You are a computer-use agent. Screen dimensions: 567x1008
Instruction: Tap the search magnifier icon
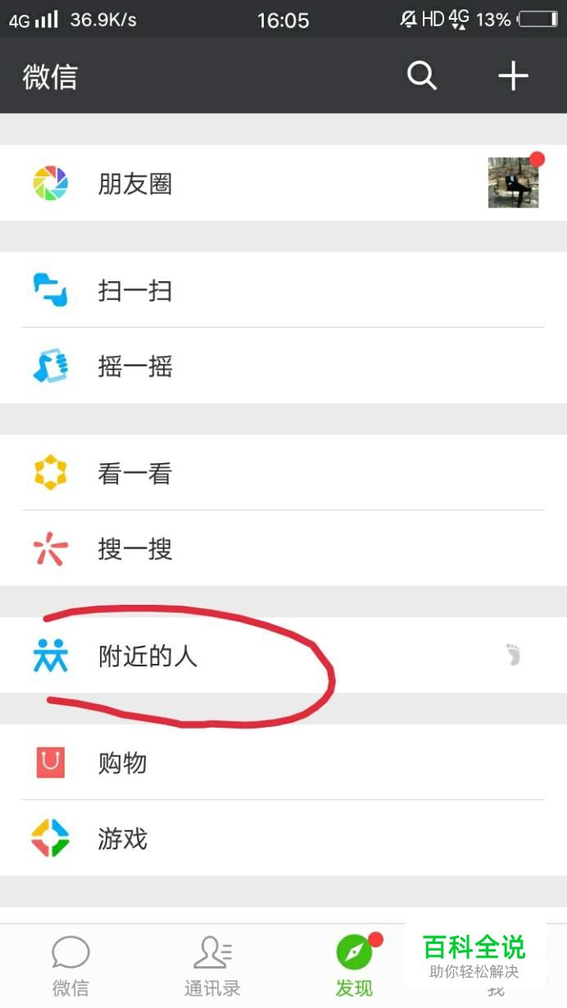pyautogui.click(x=422, y=76)
